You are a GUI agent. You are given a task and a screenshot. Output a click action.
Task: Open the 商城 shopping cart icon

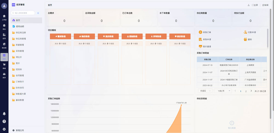4,66
